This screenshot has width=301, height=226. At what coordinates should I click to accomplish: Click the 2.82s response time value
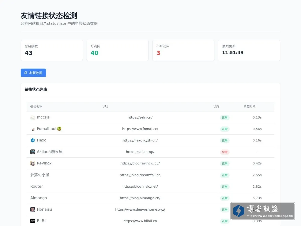point(257,187)
